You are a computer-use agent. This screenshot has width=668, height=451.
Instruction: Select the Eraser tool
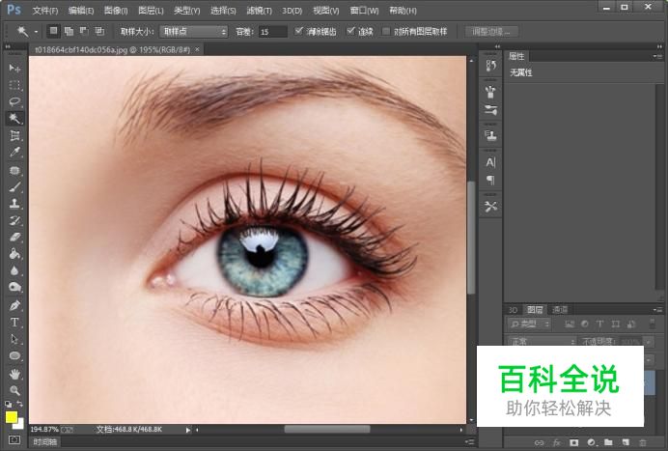14,237
